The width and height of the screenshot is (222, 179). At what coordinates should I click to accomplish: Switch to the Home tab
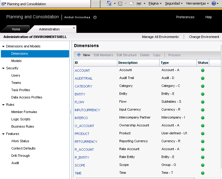tap(16, 29)
